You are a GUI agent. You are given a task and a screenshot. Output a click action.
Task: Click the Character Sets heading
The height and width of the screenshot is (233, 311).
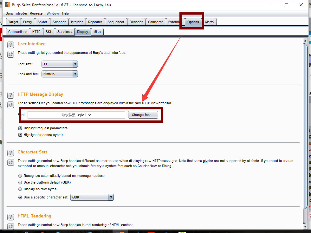33,152
